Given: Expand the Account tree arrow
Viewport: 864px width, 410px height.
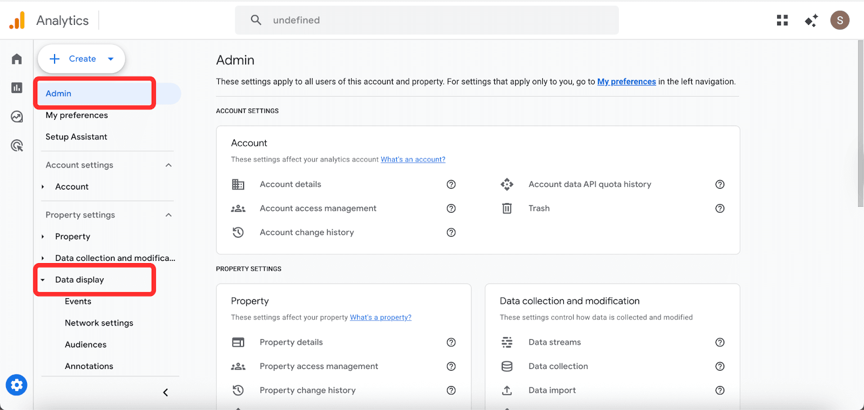Looking at the screenshot, I should pyautogui.click(x=43, y=187).
